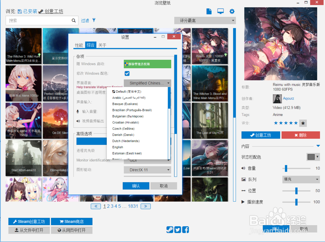This screenshot has height=242, width=325.
Task: Click 确认 confirm in settings dialog
Action: [x=136, y=186]
